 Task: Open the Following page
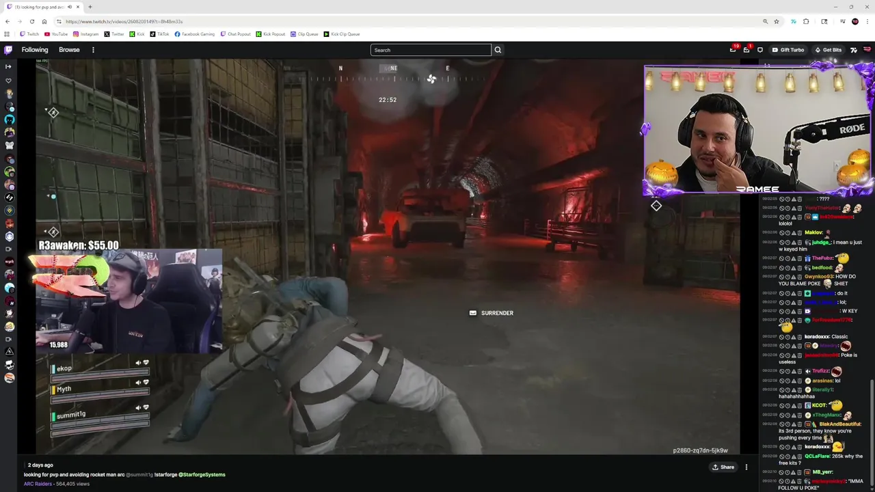tap(35, 50)
